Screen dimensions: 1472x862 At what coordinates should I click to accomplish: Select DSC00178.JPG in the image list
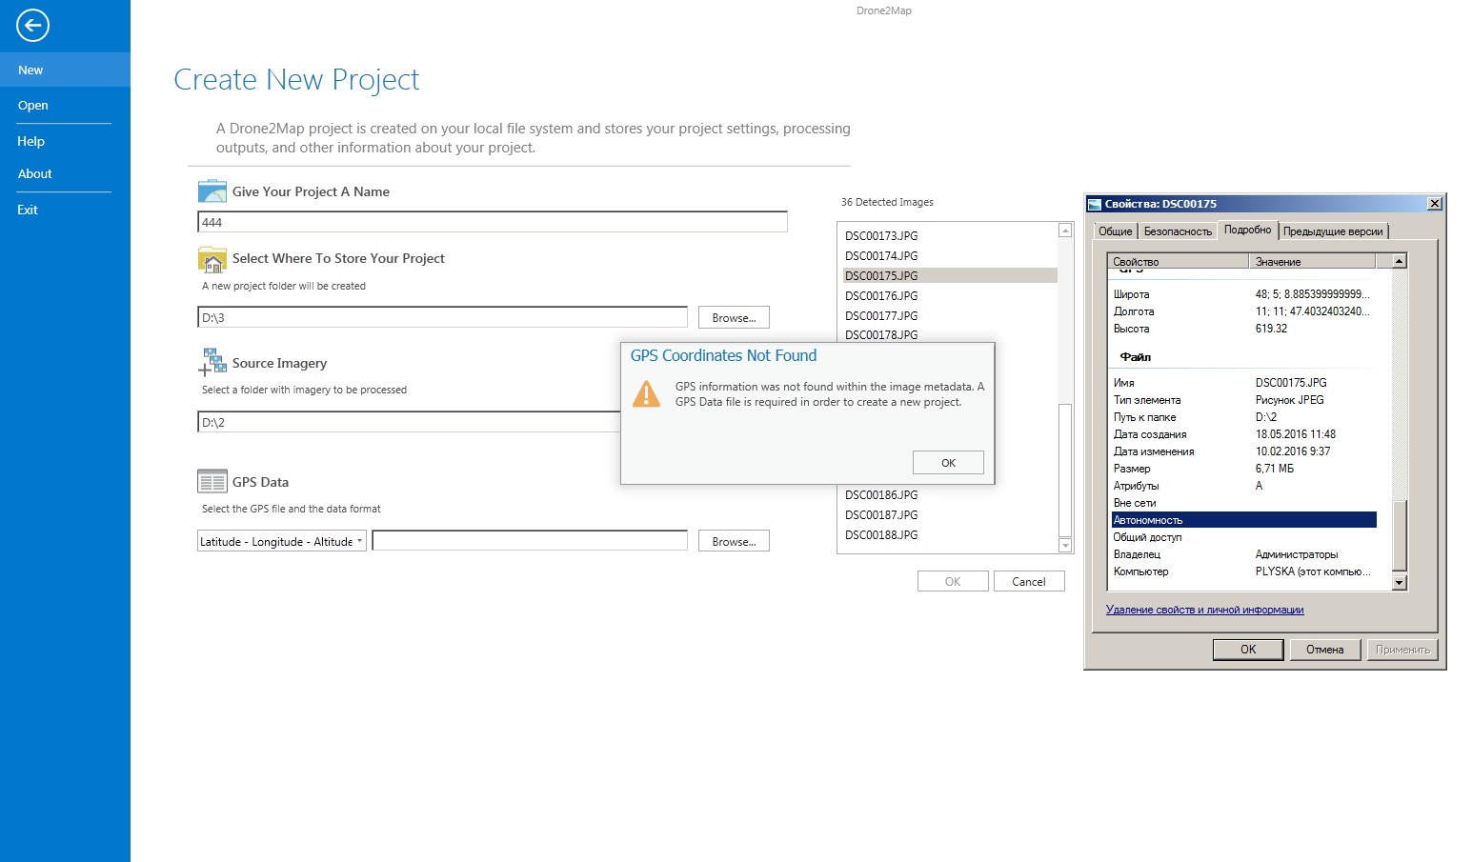[x=881, y=334]
